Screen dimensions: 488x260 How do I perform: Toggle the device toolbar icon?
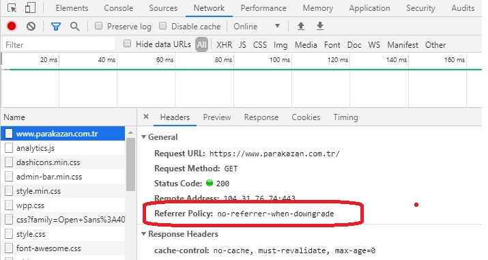[x=30, y=8]
